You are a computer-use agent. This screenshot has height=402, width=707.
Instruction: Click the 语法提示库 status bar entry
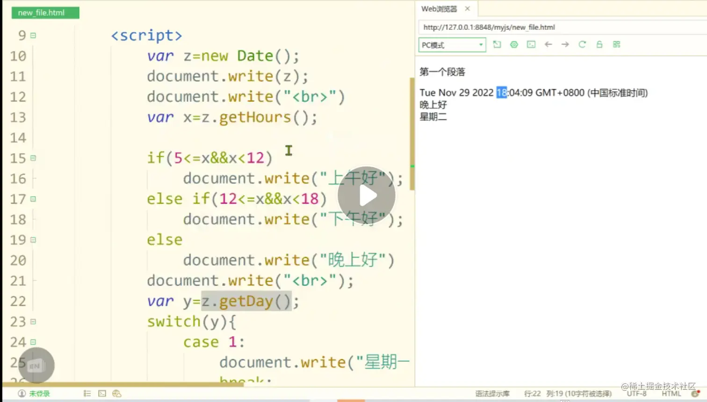(x=492, y=394)
